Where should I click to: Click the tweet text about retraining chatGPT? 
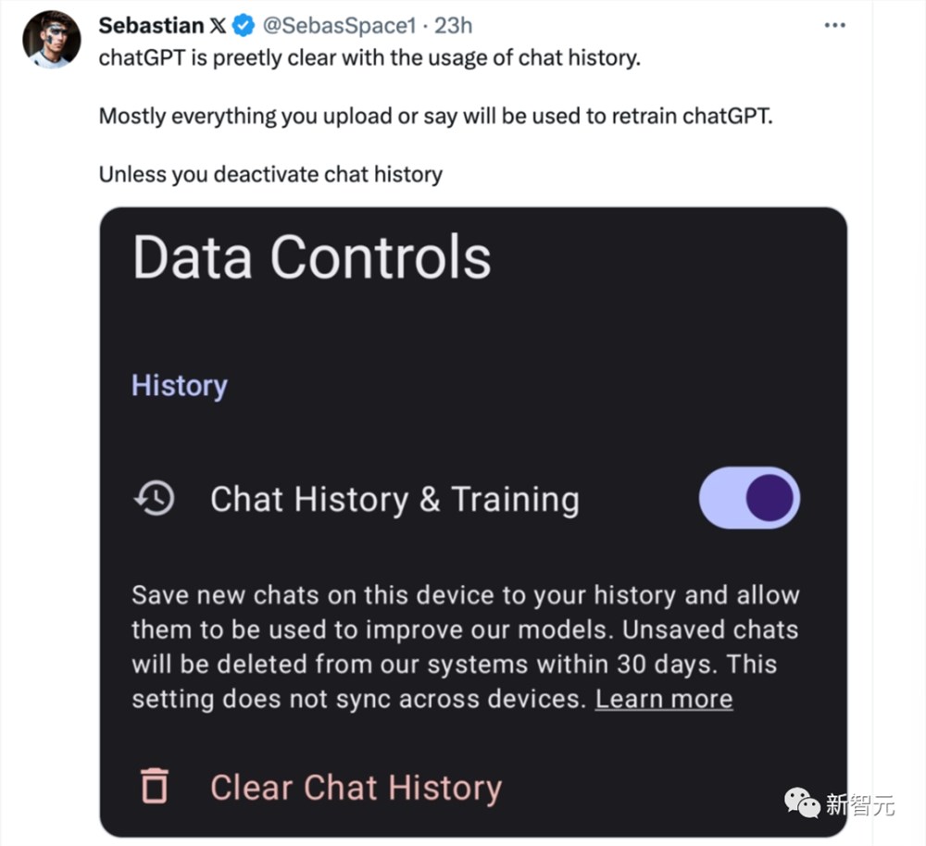click(436, 117)
